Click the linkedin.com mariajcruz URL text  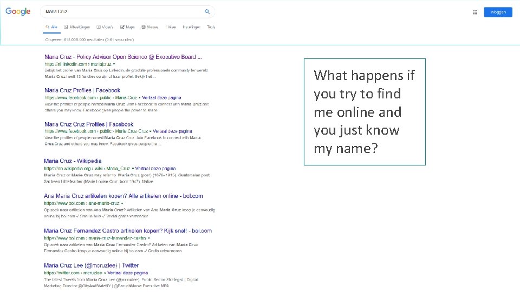click(78, 64)
